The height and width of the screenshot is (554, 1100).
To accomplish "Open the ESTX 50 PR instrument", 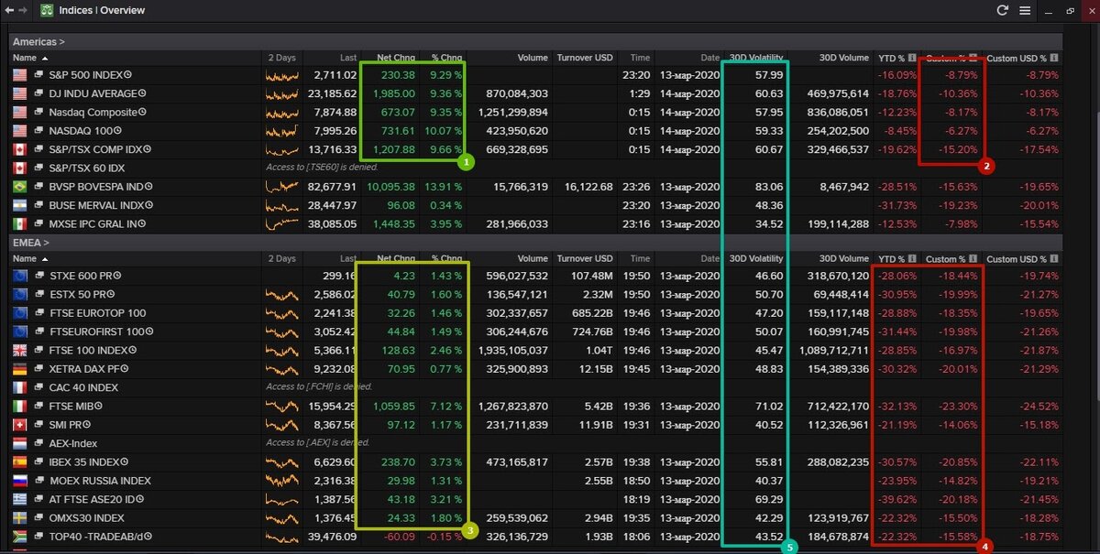I will click(x=80, y=294).
